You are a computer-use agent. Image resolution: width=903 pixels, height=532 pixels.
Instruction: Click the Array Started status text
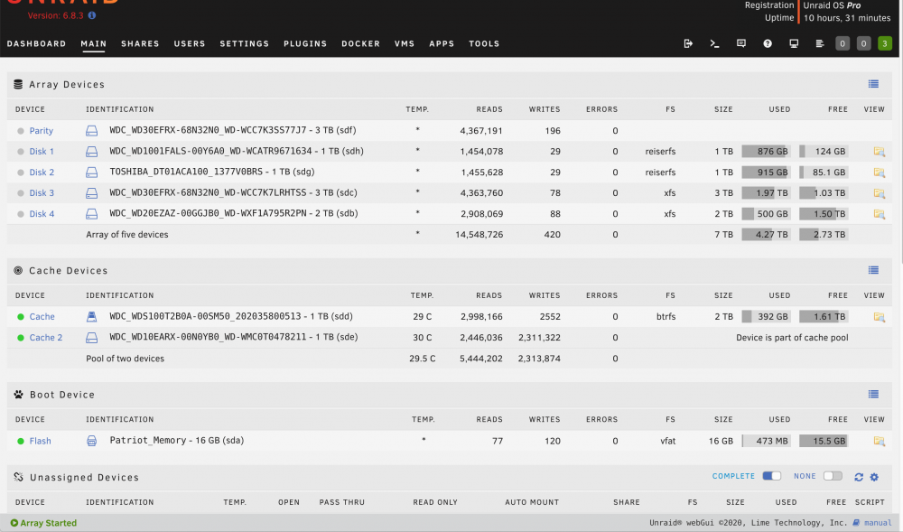point(49,523)
